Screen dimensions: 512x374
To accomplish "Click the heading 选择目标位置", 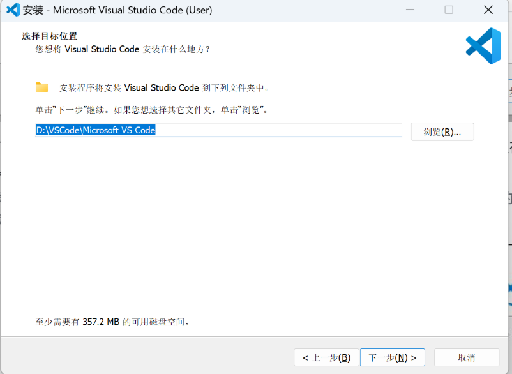I will 50,36.
